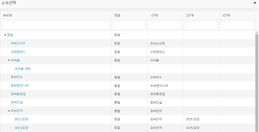Click the vertical scrollbar on the right
The height and width of the screenshot is (132, 259).
(257, 82)
